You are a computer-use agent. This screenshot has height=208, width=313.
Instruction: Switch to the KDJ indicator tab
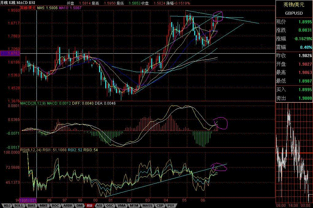(7, 205)
